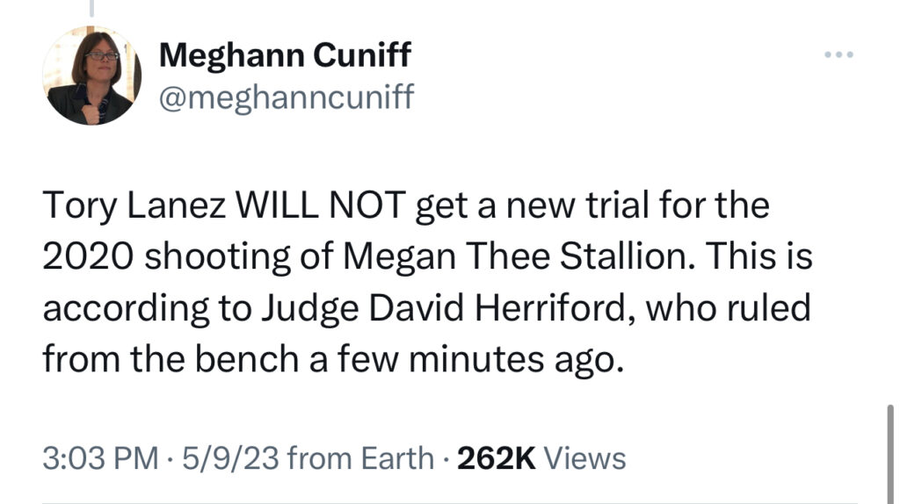Click the vertical scrollbar at right edge
900x504 pixels.
[889, 454]
